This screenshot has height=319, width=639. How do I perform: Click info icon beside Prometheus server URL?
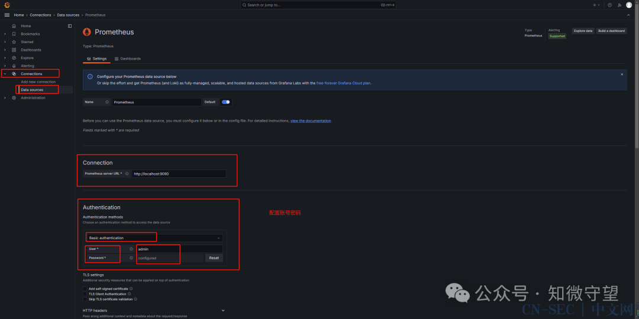point(127,174)
